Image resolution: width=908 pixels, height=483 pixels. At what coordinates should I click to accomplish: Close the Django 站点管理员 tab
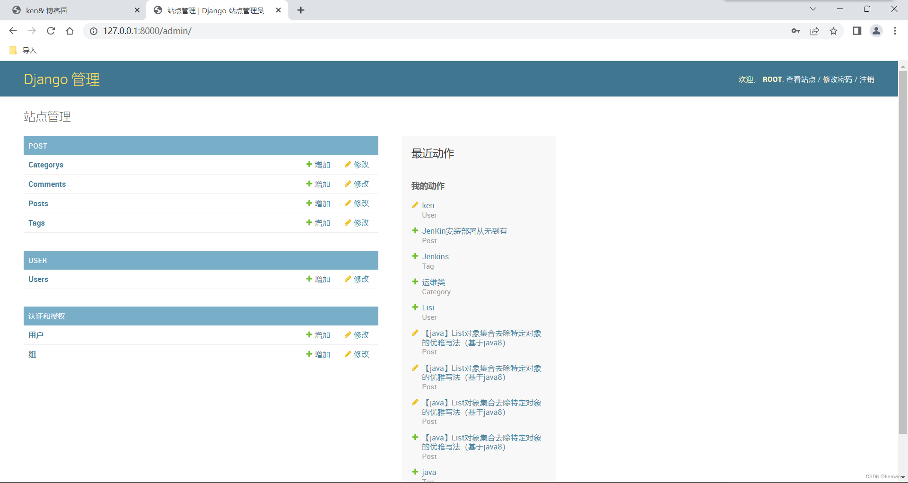[x=279, y=10]
